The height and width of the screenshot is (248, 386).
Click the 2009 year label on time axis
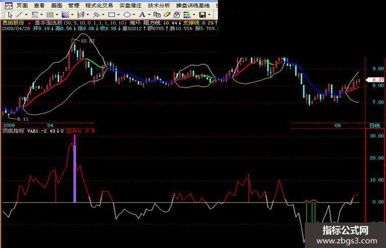coord(9,125)
